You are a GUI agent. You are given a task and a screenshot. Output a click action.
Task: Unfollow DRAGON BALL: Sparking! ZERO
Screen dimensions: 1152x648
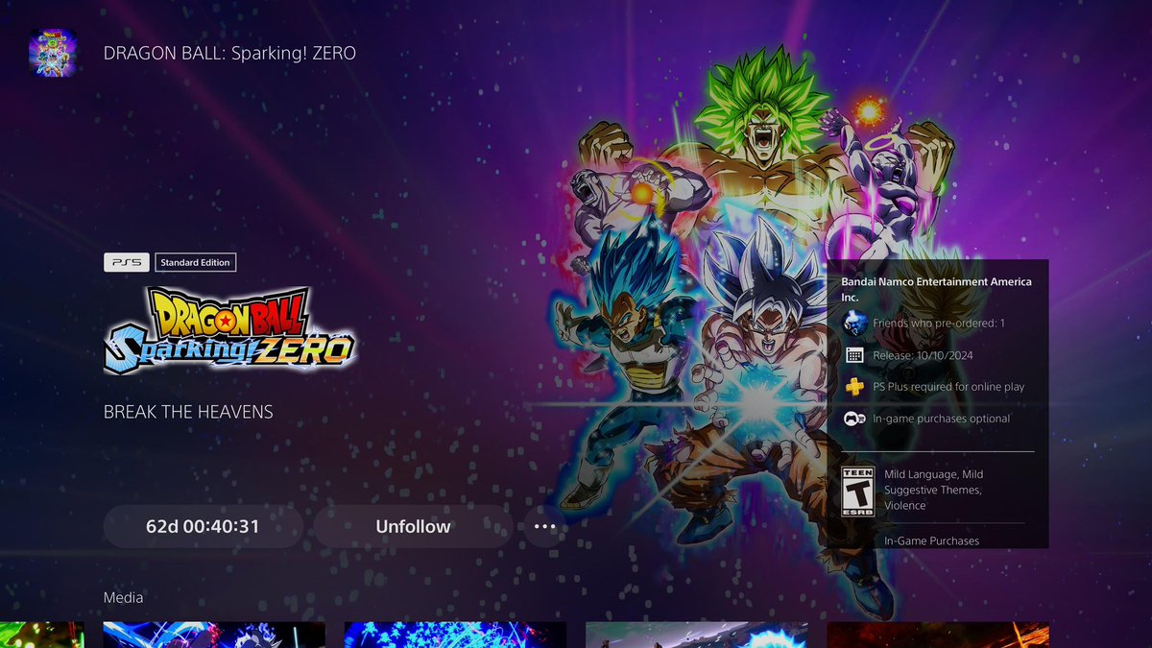(413, 526)
